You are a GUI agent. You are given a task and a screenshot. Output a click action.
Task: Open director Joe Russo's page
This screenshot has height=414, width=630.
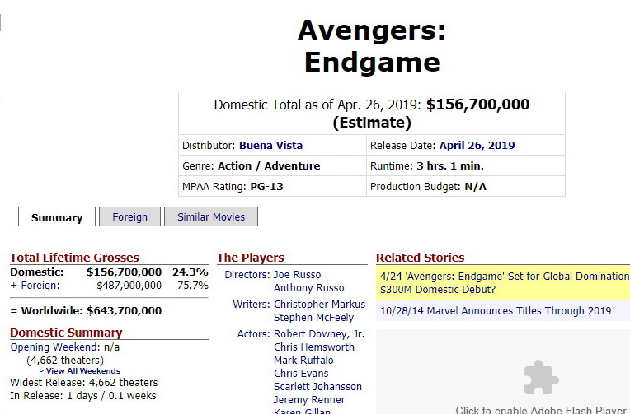tap(298, 275)
